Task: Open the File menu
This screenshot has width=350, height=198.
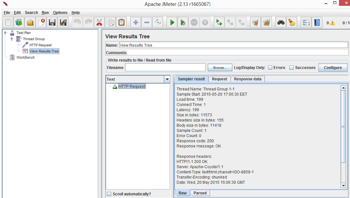Action: coord(7,13)
